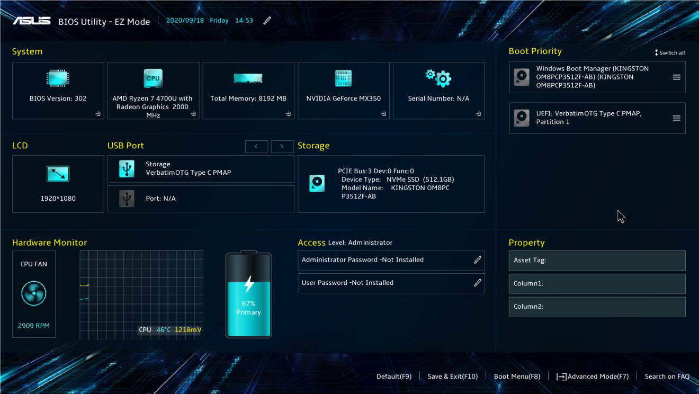This screenshot has height=394, width=699.
Task: Click the NVIDIA GeForce MX350 GPU icon
Action: [x=343, y=77]
